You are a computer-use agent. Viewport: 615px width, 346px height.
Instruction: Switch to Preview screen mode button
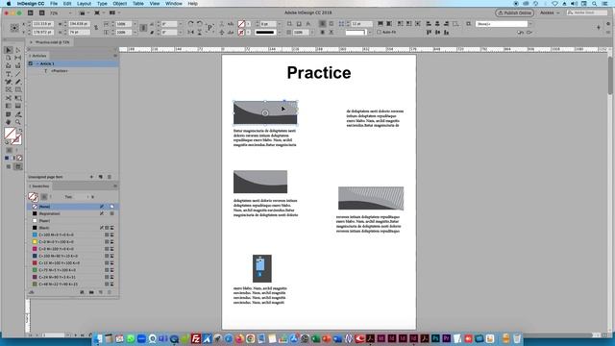(18, 166)
